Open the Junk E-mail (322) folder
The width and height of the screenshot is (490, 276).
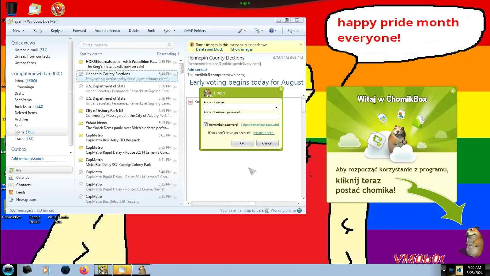pos(29,106)
